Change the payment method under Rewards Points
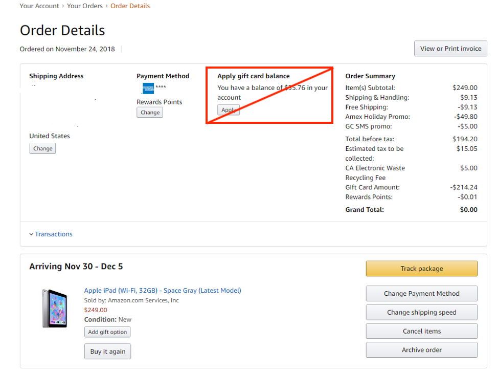 (x=150, y=113)
